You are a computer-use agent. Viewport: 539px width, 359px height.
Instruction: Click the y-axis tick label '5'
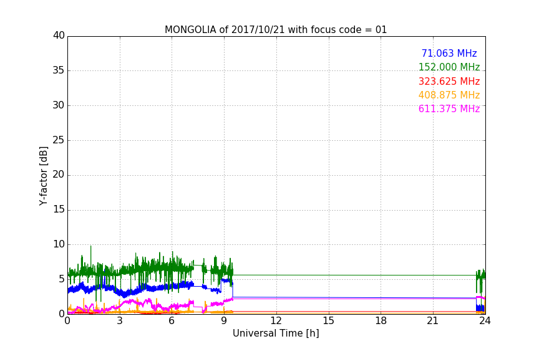click(62, 279)
